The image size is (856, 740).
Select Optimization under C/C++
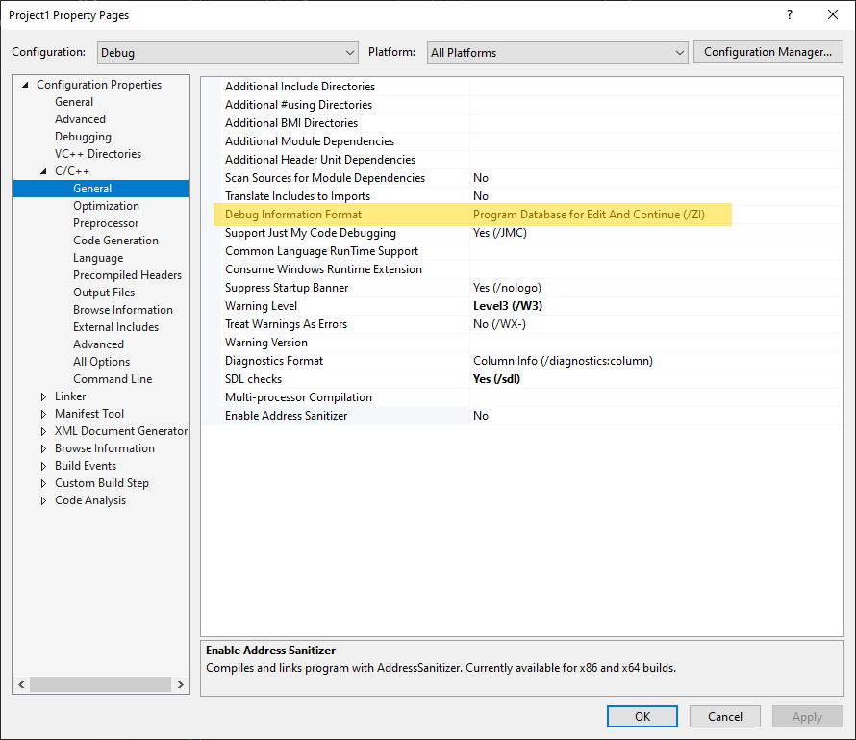[106, 206]
